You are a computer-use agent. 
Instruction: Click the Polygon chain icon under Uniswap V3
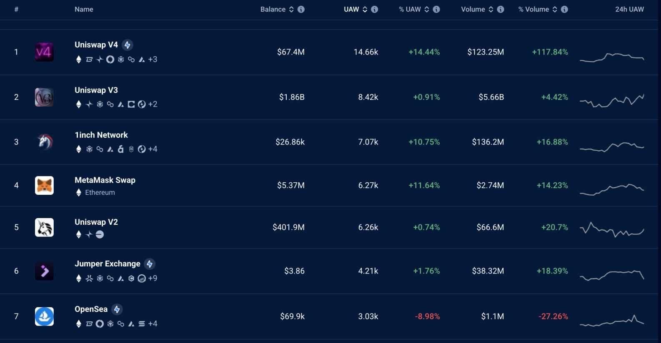[x=110, y=104]
